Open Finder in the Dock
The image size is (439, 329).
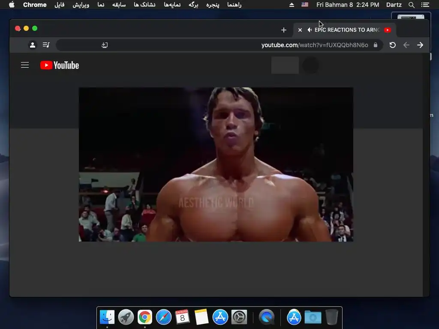tap(107, 317)
